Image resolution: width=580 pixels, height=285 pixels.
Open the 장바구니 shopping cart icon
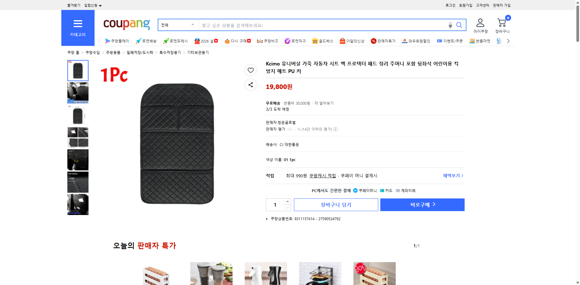[x=502, y=22]
